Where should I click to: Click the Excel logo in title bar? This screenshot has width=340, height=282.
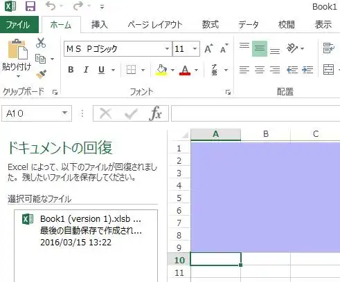pyautogui.click(x=10, y=6)
